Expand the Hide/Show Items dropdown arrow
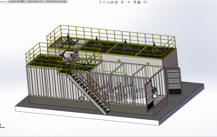This screenshot has width=217, height=137. [131, 2]
